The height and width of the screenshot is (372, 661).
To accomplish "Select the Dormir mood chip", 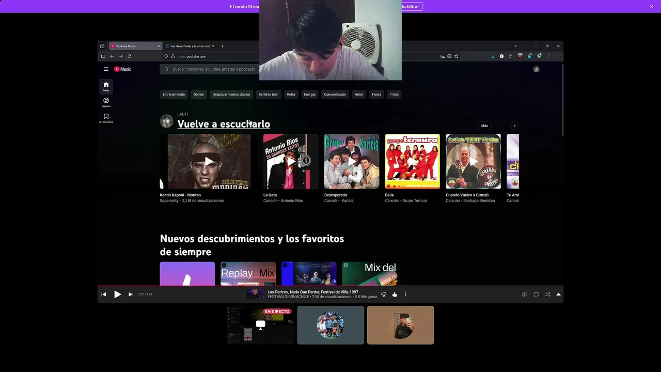I will pyautogui.click(x=199, y=95).
